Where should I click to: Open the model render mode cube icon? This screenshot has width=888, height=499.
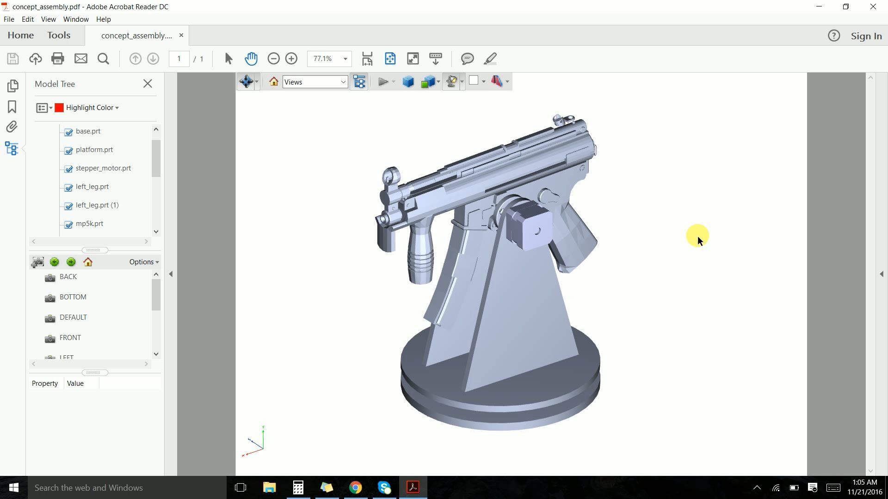[x=408, y=81]
